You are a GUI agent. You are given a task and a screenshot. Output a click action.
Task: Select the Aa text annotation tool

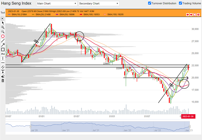(x=3, y=54)
